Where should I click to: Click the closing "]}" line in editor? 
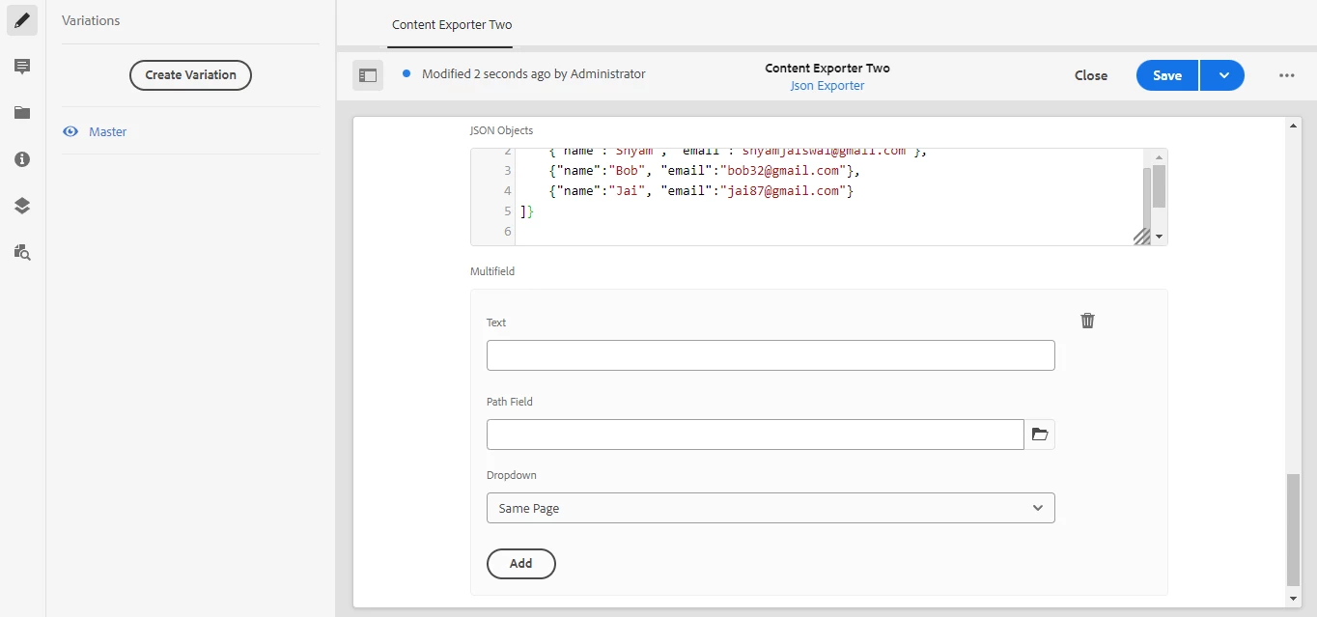(x=526, y=211)
